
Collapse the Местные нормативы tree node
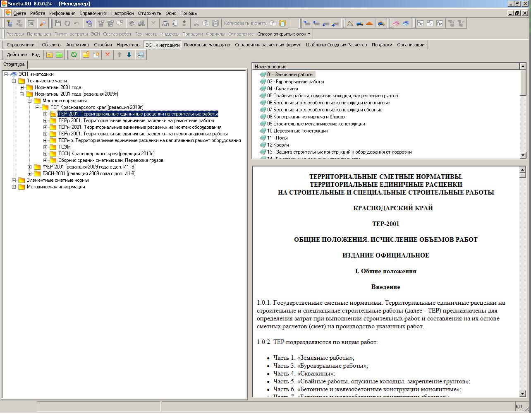(29, 101)
